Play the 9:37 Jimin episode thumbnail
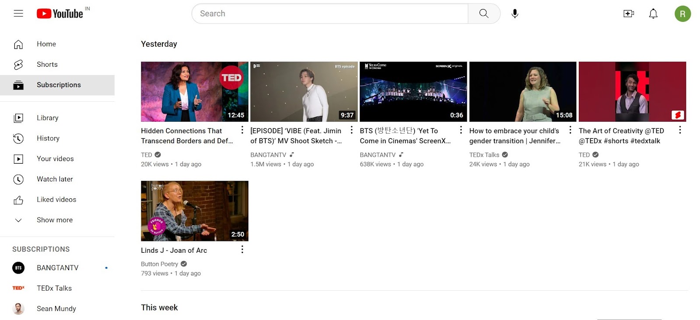This screenshot has height=320, width=700. 304,92
